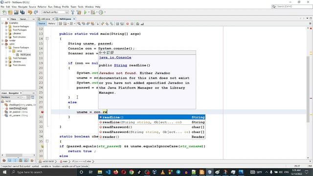Screen dimensions: 313x176
Task: Click the Find Selection magnifier icon in editor toolbar
Action: (x=79, y=24)
